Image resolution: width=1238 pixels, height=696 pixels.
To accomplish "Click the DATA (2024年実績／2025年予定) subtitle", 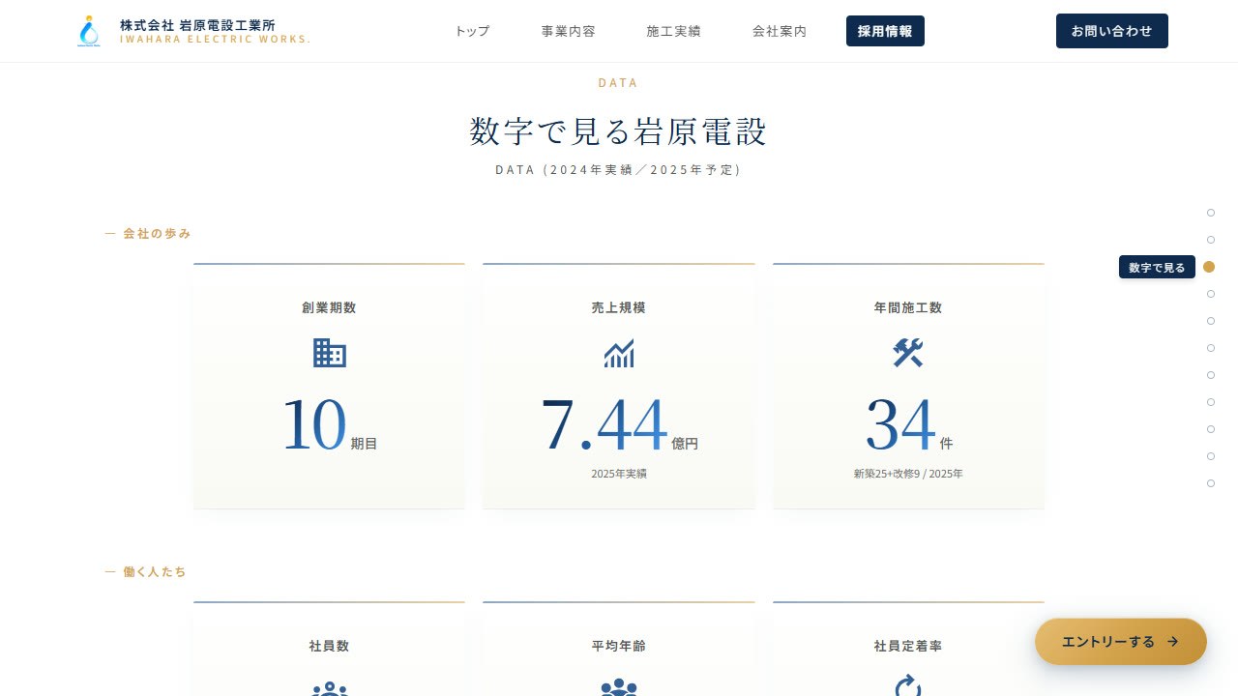I will point(619,170).
